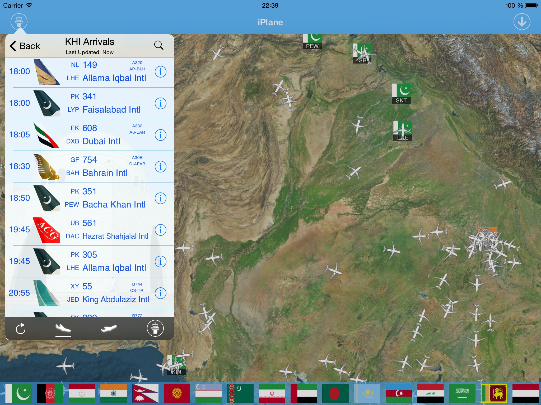Show details of UB 561 flight info
The width and height of the screenshot is (541, 405).
(x=160, y=230)
